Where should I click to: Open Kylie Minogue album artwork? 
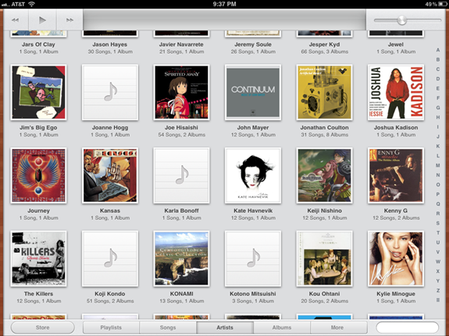(396, 259)
